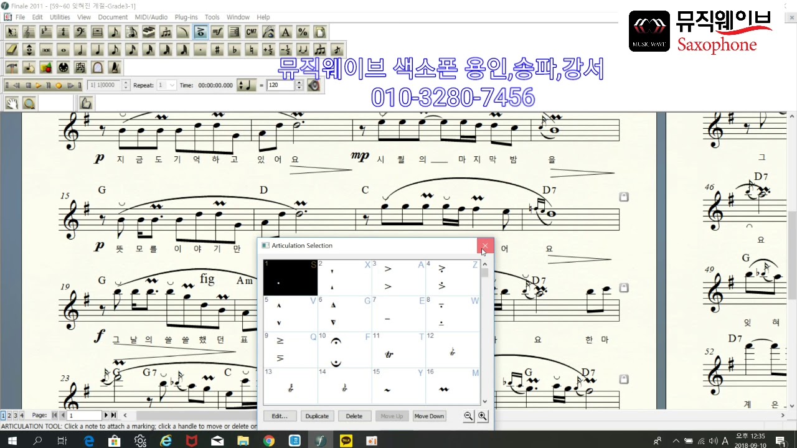
Task: Start recording with the record button
Action: point(59,85)
